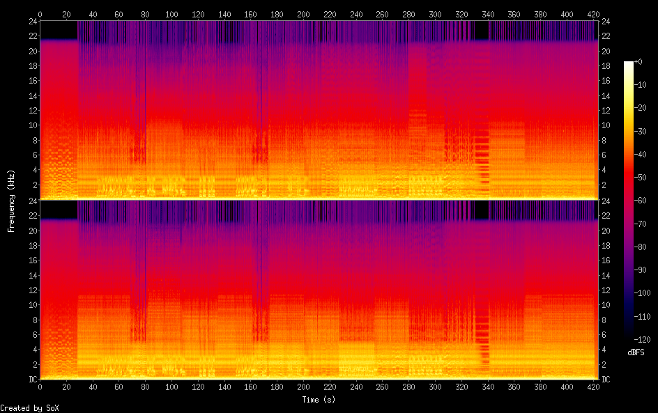Click the 0 tick on the top time axis

coord(40,14)
